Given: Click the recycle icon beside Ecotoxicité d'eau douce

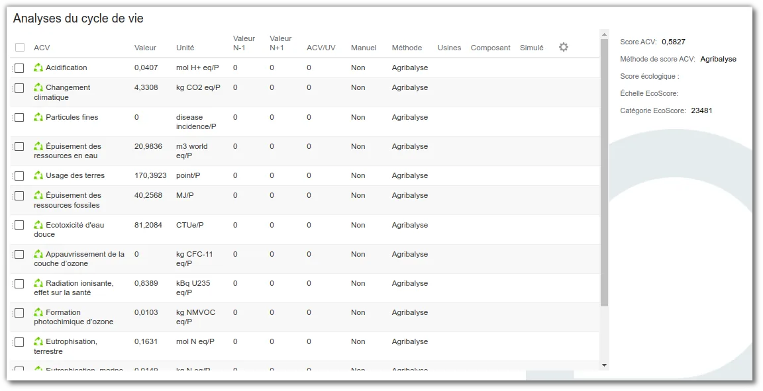Looking at the screenshot, I should pos(38,225).
